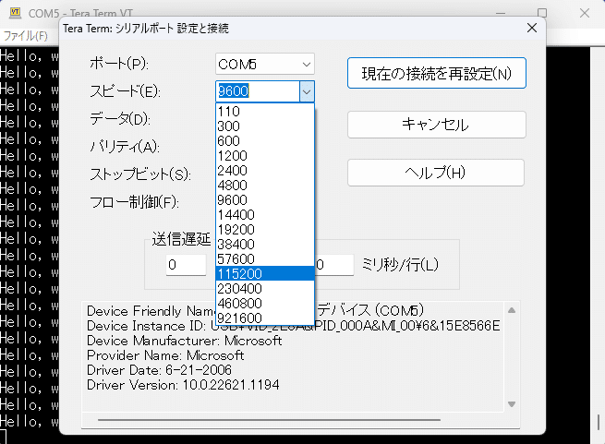The width and height of the screenshot is (605, 444).
Task: Minimize the Tera Term VT window
Action: click(501, 13)
